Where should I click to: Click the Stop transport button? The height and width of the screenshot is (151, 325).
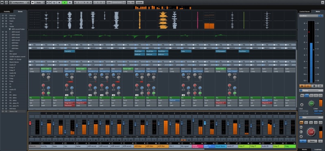[x=59, y=2]
